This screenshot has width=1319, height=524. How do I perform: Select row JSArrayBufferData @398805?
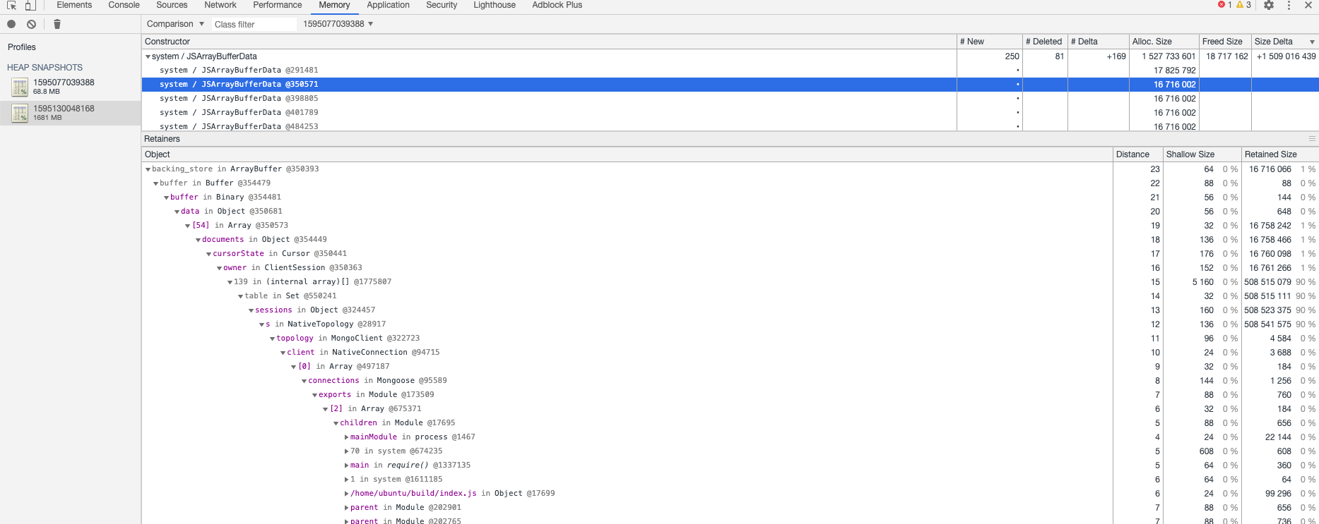coord(730,99)
